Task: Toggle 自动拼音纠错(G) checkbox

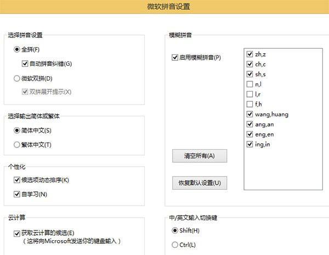Action: pos(25,64)
